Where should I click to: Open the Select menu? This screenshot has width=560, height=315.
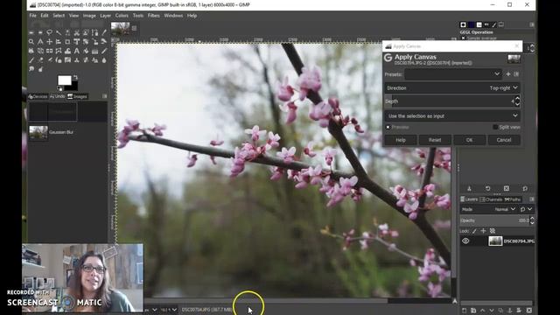(59, 16)
